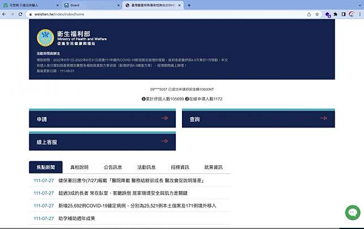Open a new browser tab
364x229 pixels.
[x=189, y=5]
